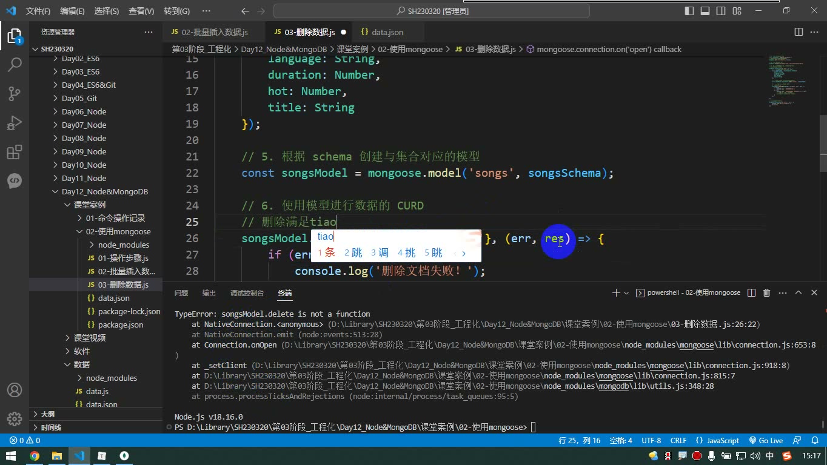The width and height of the screenshot is (827, 465).
Task: Open package.json in the explorer
Action: [x=121, y=325]
